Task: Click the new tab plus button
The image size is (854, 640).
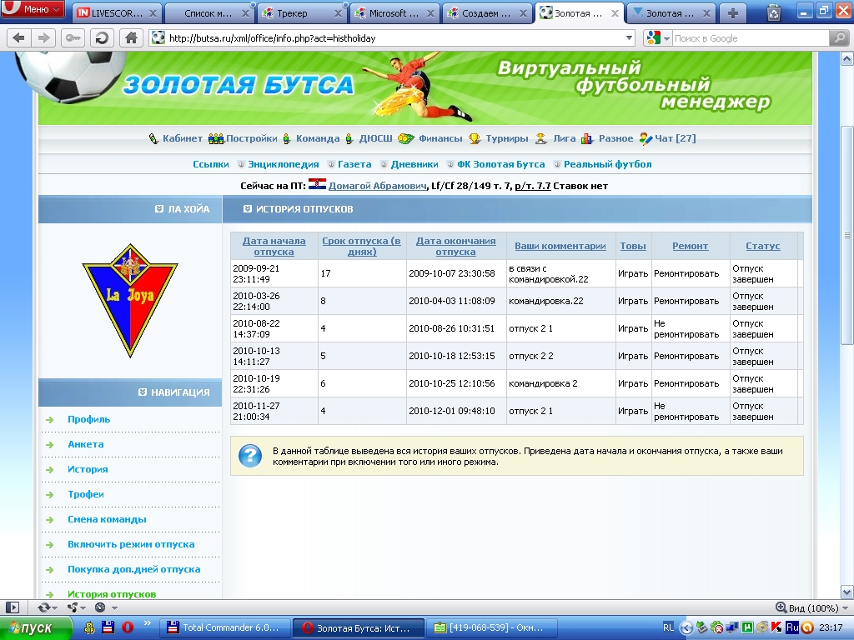Action: coord(732,12)
